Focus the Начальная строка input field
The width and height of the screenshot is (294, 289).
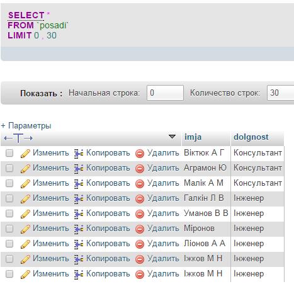(165, 93)
